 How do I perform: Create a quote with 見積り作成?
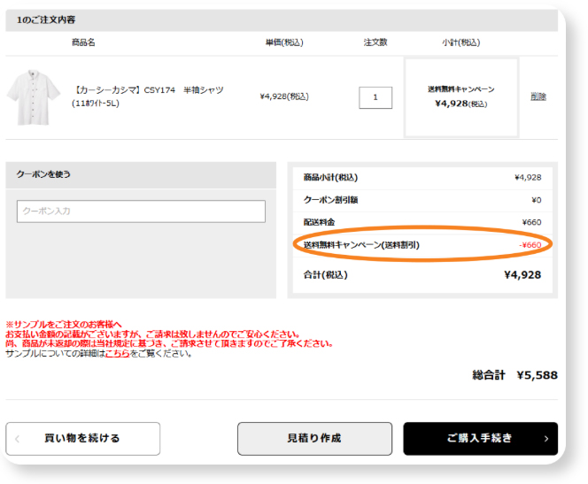314,439
